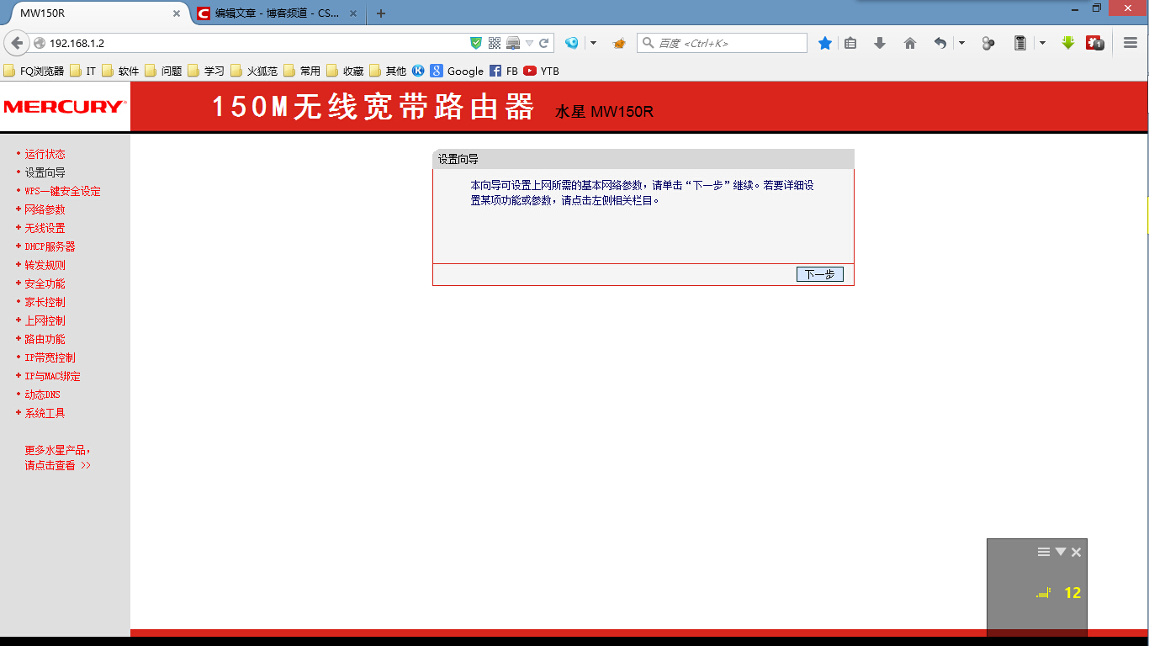Screen dimensions: 1149x646
Task: Open the 软件 bookmark folder
Action: click(x=120, y=71)
